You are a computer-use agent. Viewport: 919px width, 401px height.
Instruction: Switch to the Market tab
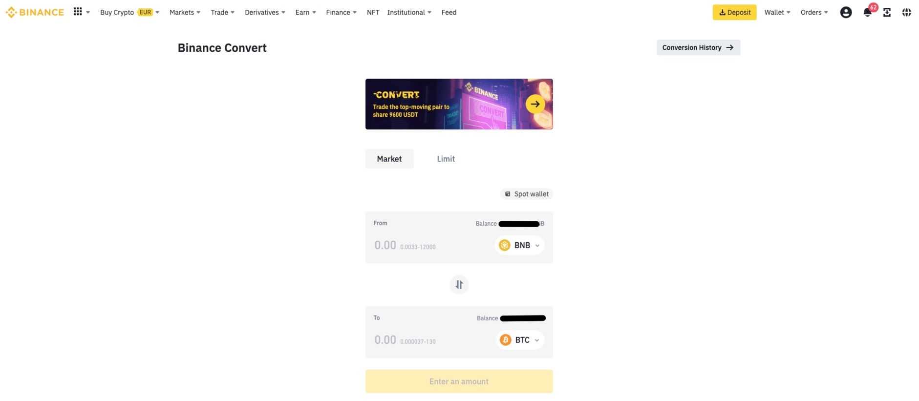389,158
